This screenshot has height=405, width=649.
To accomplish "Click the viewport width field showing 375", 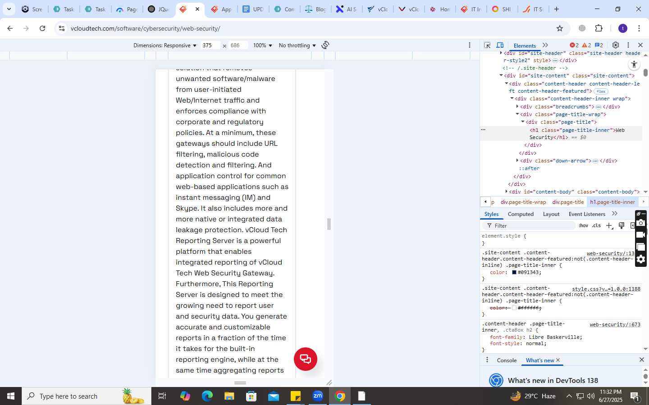I will [210, 45].
